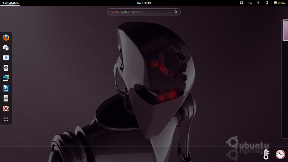Launch Firefox from the dash
This screenshot has width=288, height=162.
tap(6, 37)
